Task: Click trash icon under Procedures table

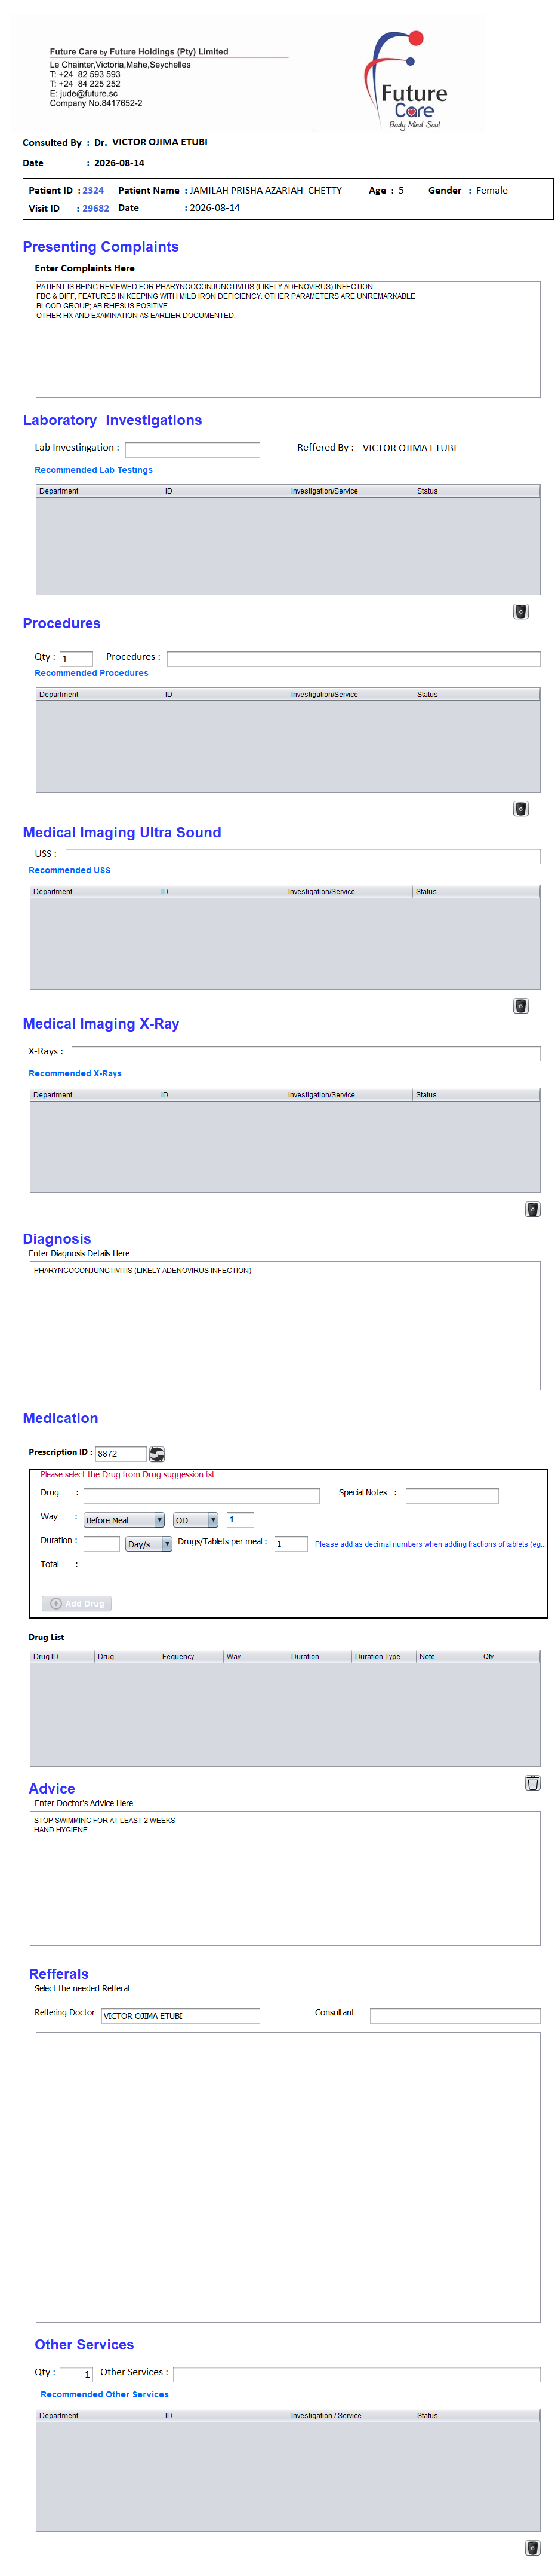Action: (520, 809)
